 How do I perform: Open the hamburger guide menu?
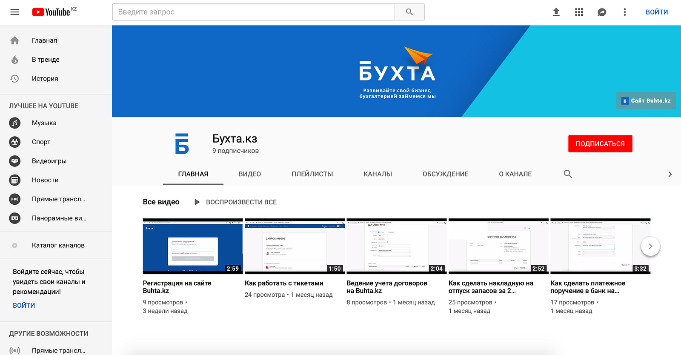(15, 12)
